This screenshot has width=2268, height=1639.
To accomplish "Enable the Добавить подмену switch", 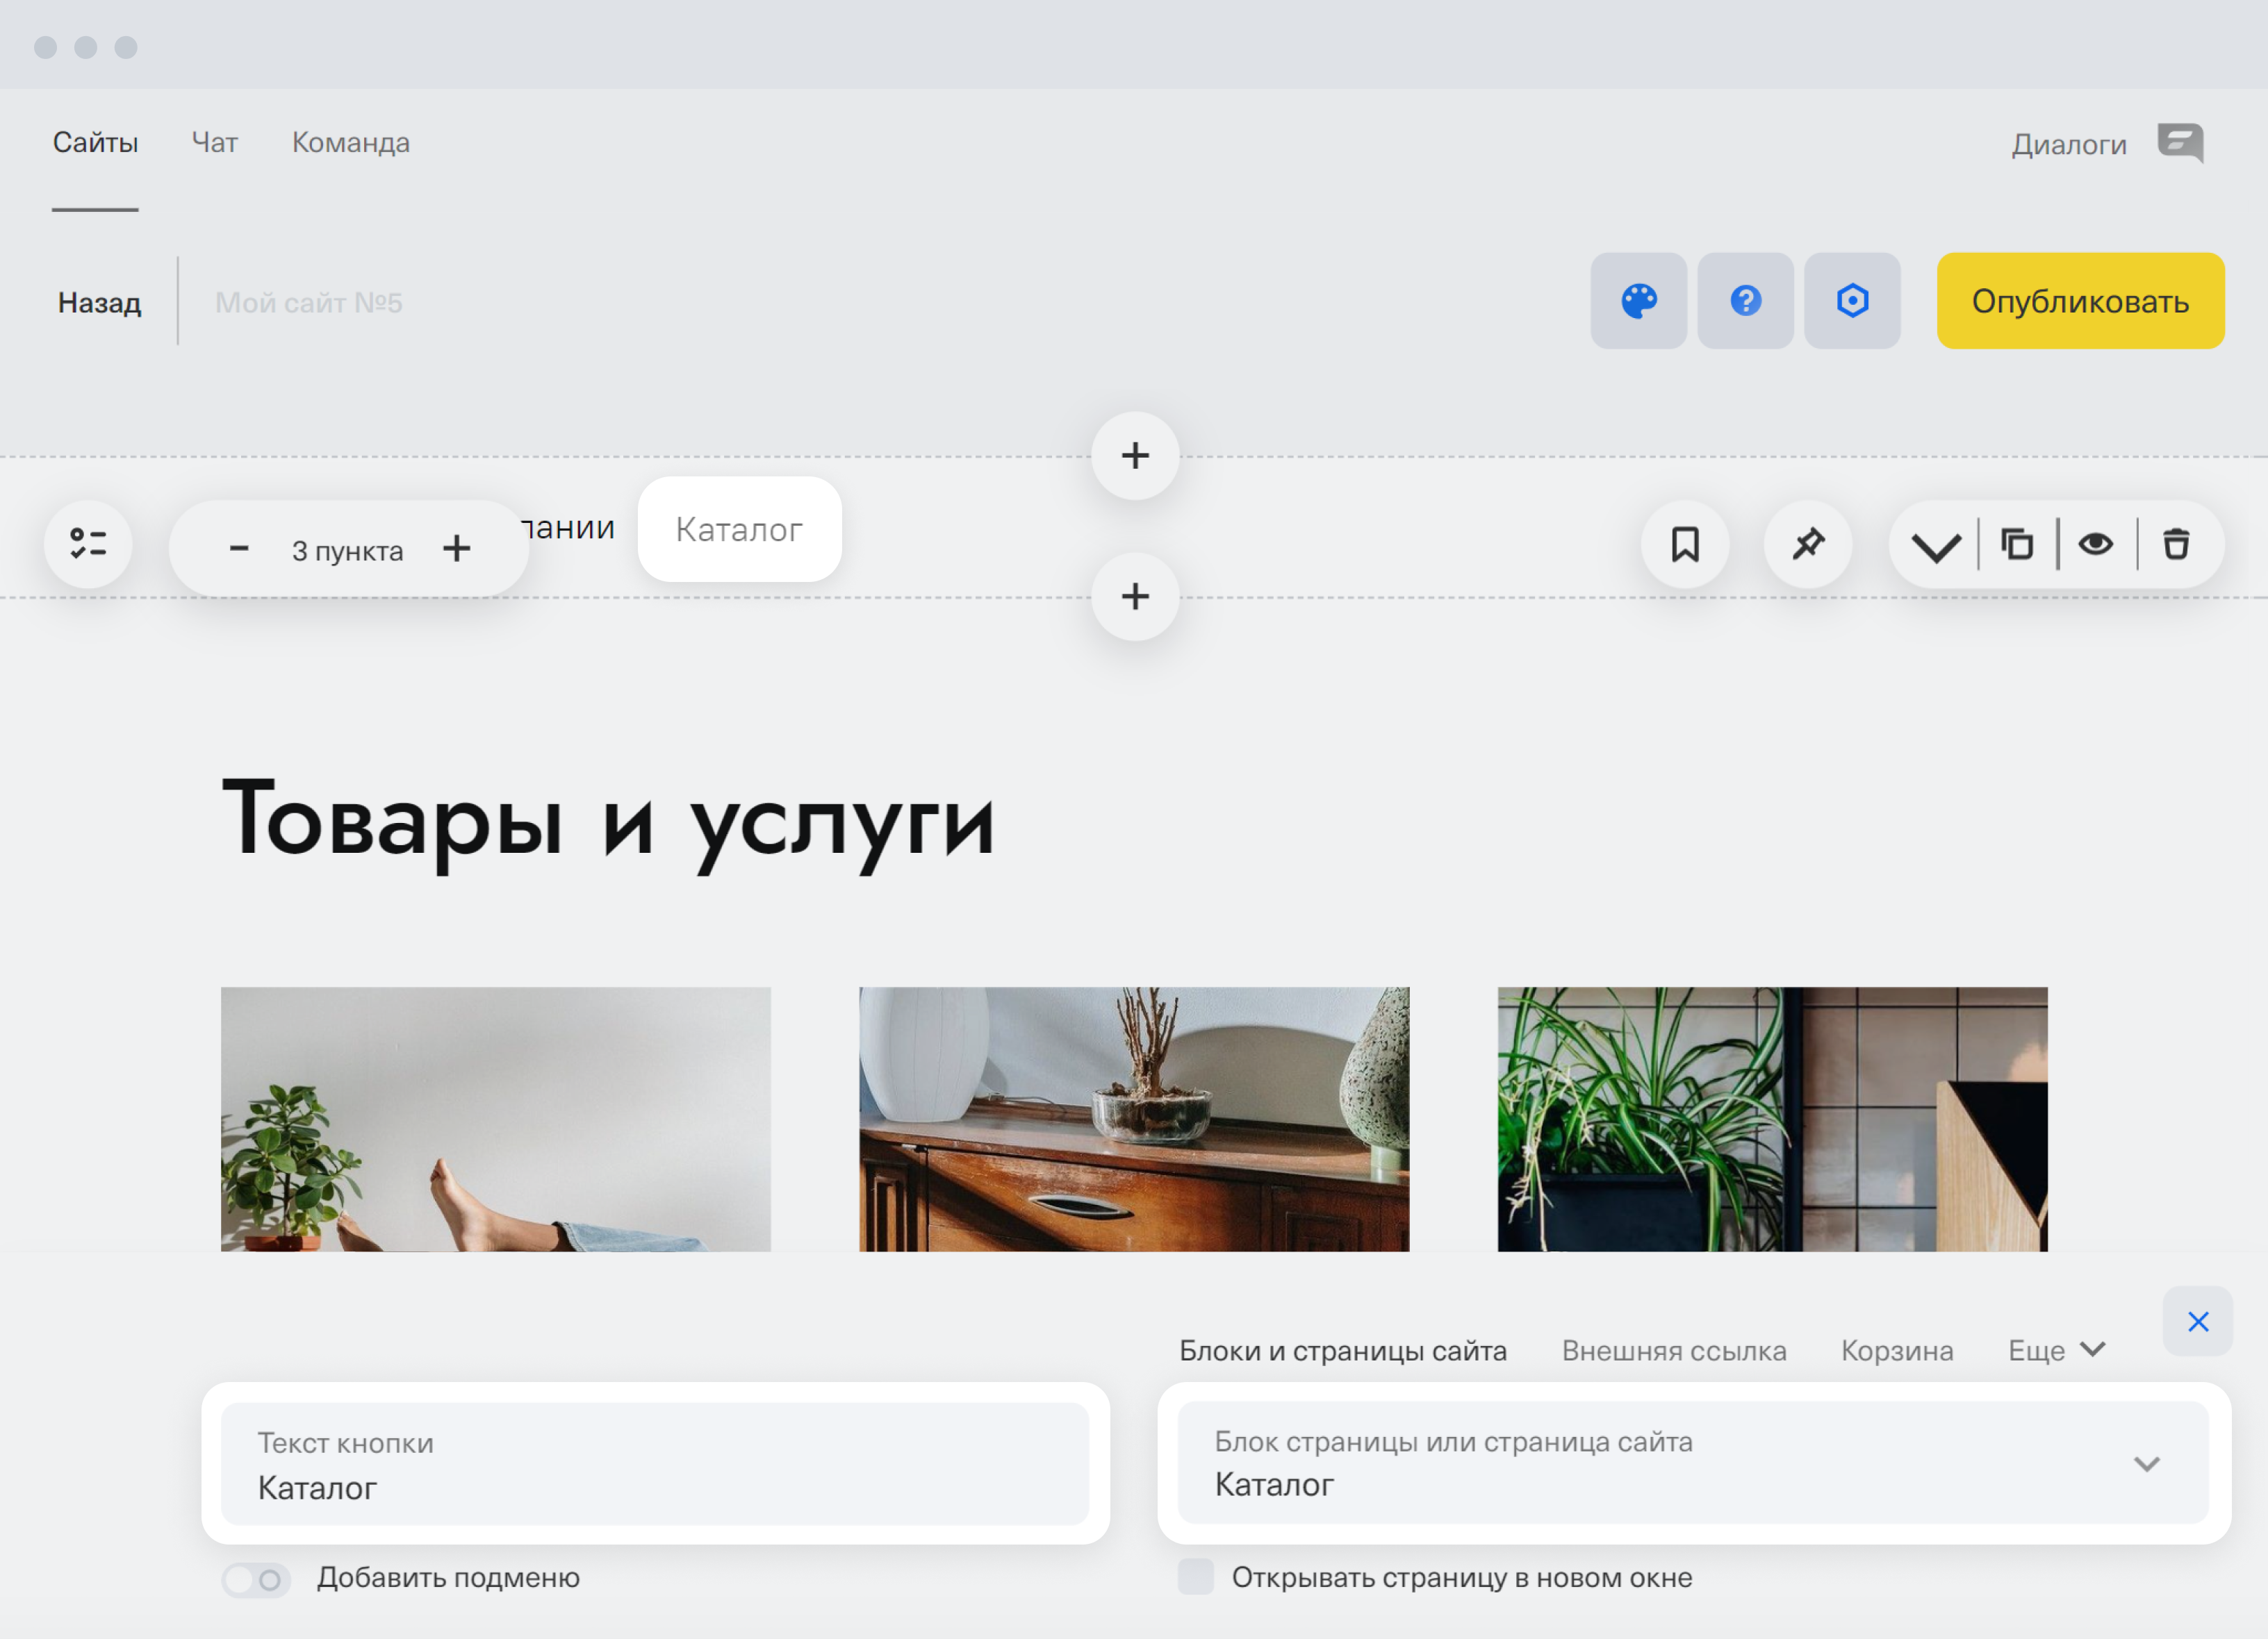I will click(x=256, y=1580).
